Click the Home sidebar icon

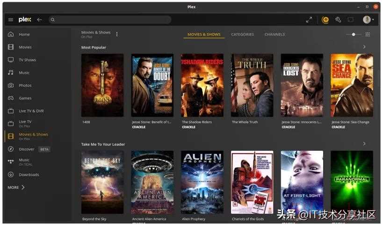point(11,35)
